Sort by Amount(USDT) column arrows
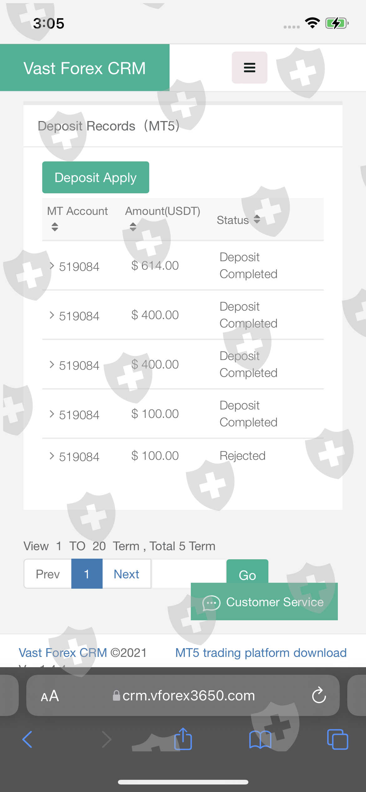Viewport: 366px width, 792px height. [x=133, y=227]
